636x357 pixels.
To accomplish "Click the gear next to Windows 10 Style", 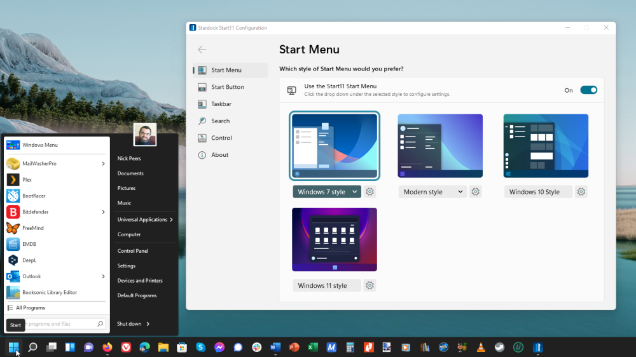I will coord(581,192).
